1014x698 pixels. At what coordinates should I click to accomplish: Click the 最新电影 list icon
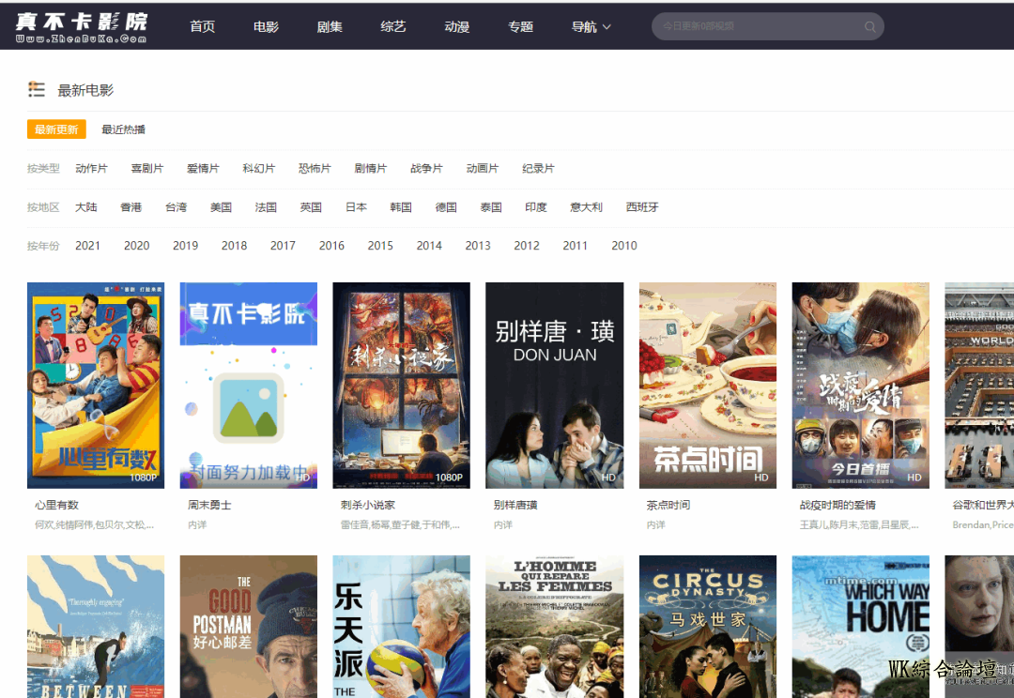tap(37, 89)
